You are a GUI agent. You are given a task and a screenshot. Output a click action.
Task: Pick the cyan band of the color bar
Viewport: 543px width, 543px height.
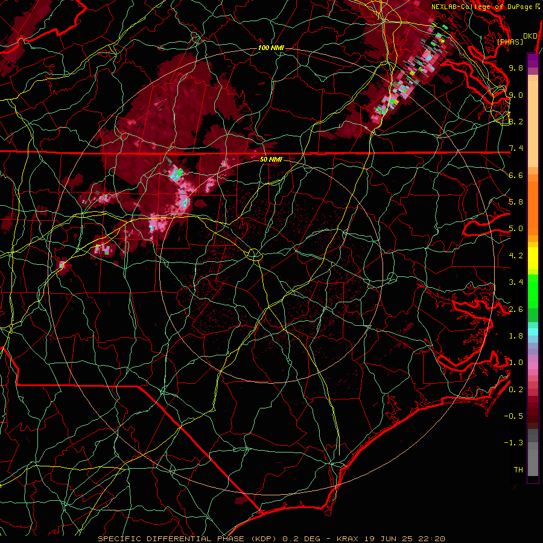pyautogui.click(x=533, y=332)
